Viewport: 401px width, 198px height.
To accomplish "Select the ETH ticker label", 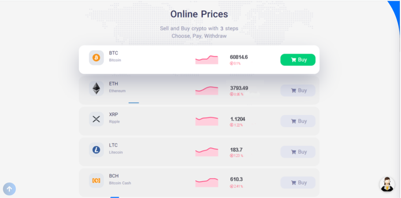I will (114, 84).
